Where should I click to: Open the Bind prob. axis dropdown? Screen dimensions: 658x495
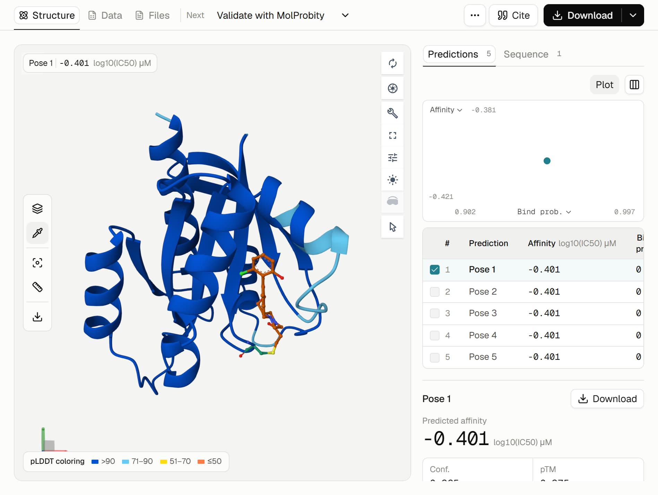tap(544, 212)
